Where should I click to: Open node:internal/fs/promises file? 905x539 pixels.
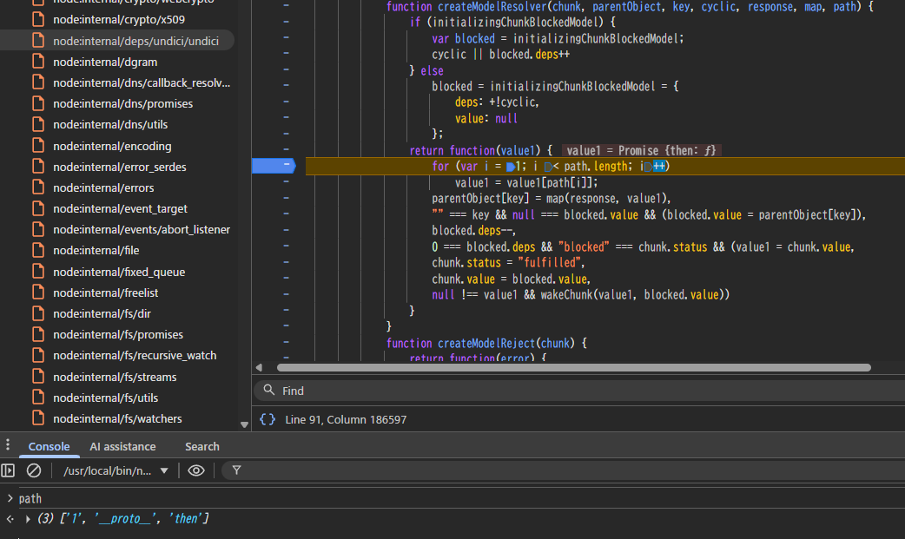click(117, 334)
